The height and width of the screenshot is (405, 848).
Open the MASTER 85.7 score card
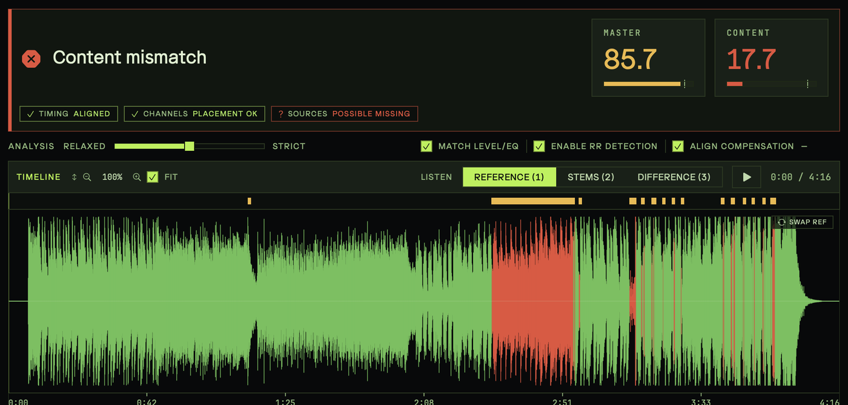click(648, 58)
